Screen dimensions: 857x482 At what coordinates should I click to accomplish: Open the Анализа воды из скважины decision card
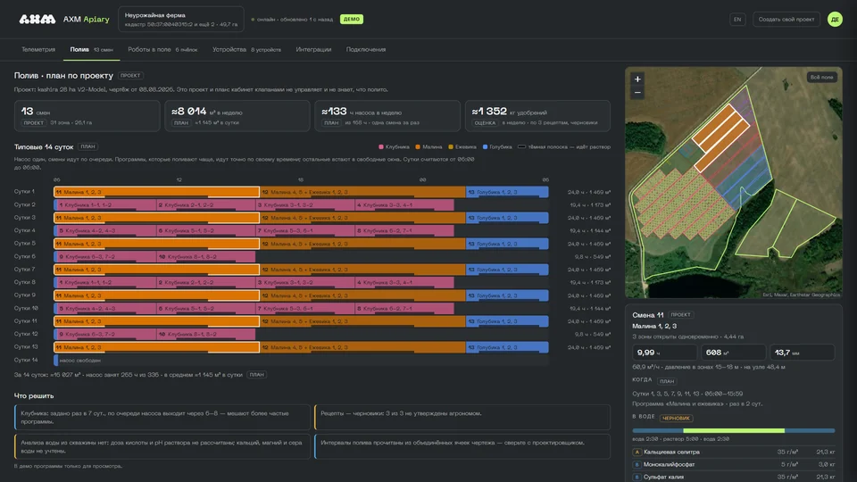(162, 446)
